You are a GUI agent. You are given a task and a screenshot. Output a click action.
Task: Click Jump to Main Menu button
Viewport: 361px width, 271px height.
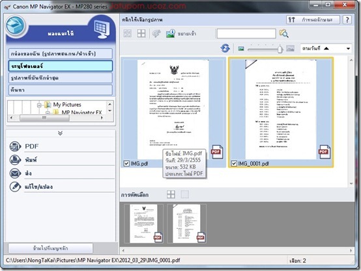(50, 248)
